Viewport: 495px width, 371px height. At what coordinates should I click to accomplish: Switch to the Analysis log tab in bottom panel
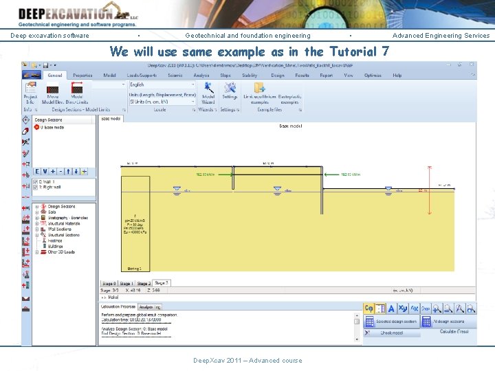pyautogui.click(x=151, y=306)
